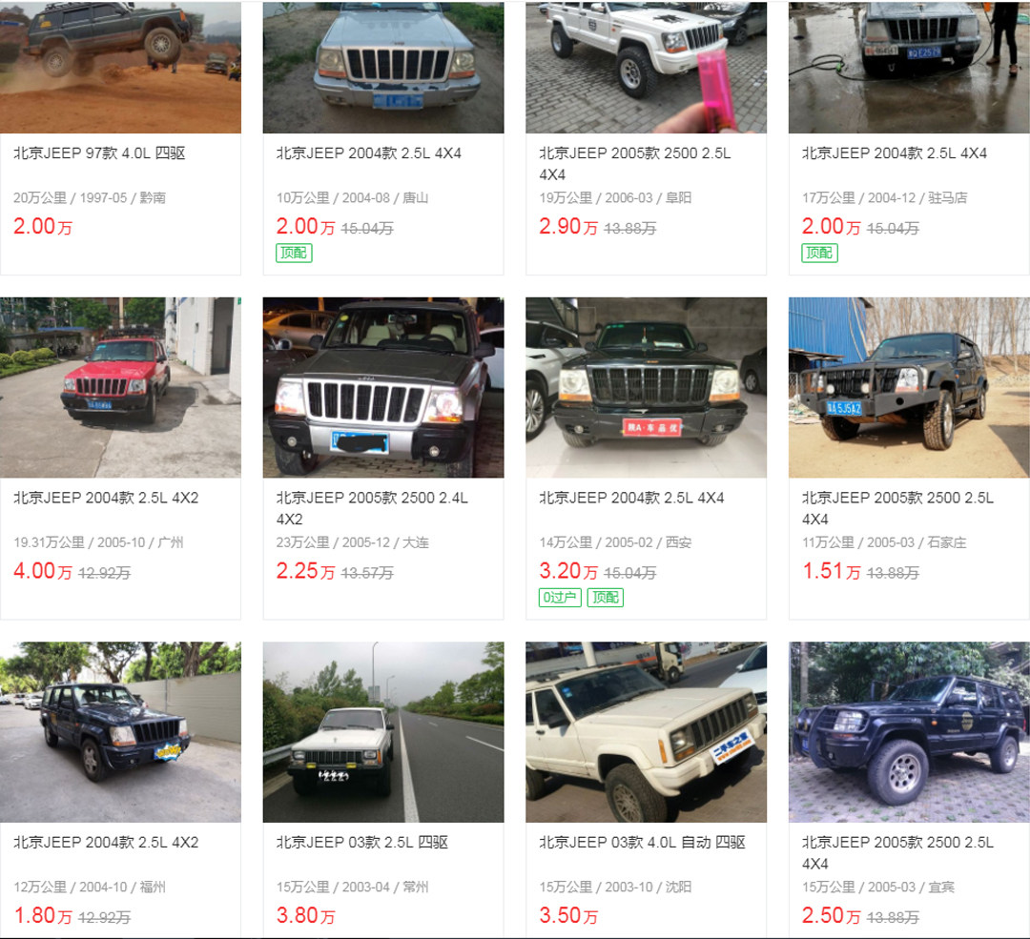
Task: Click the 4.00万 price of 广州 jeep
Action: [x=43, y=571]
